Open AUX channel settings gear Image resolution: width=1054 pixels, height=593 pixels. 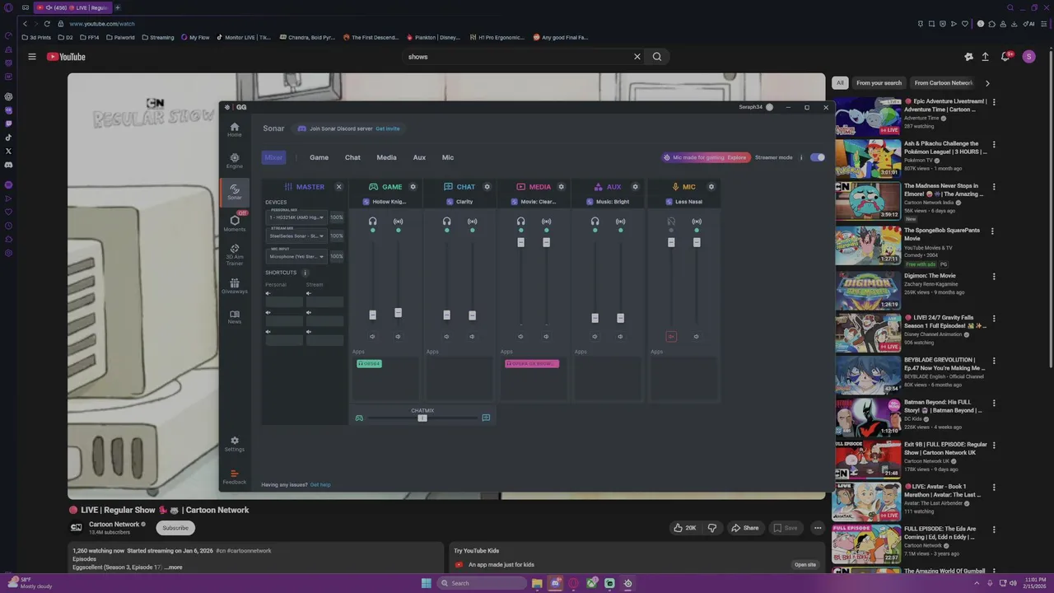pyautogui.click(x=635, y=187)
